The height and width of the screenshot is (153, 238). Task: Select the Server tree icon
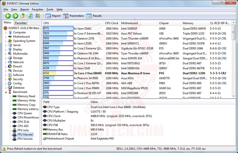(x=10, y=45)
